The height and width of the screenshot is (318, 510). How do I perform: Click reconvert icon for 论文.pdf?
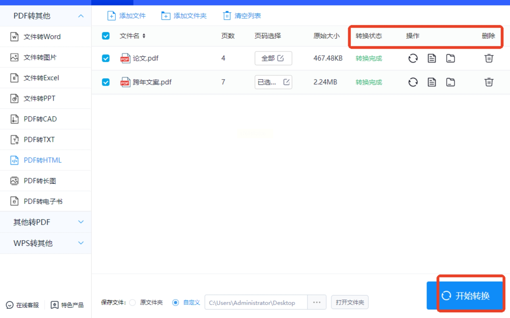pos(413,58)
